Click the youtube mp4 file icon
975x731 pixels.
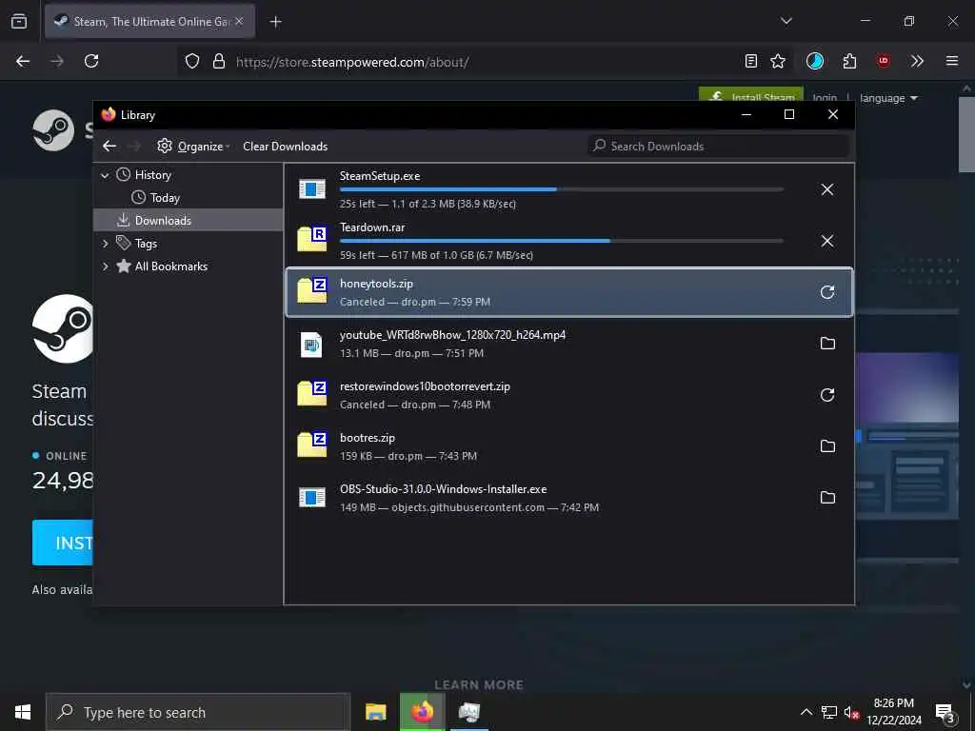pos(311,345)
